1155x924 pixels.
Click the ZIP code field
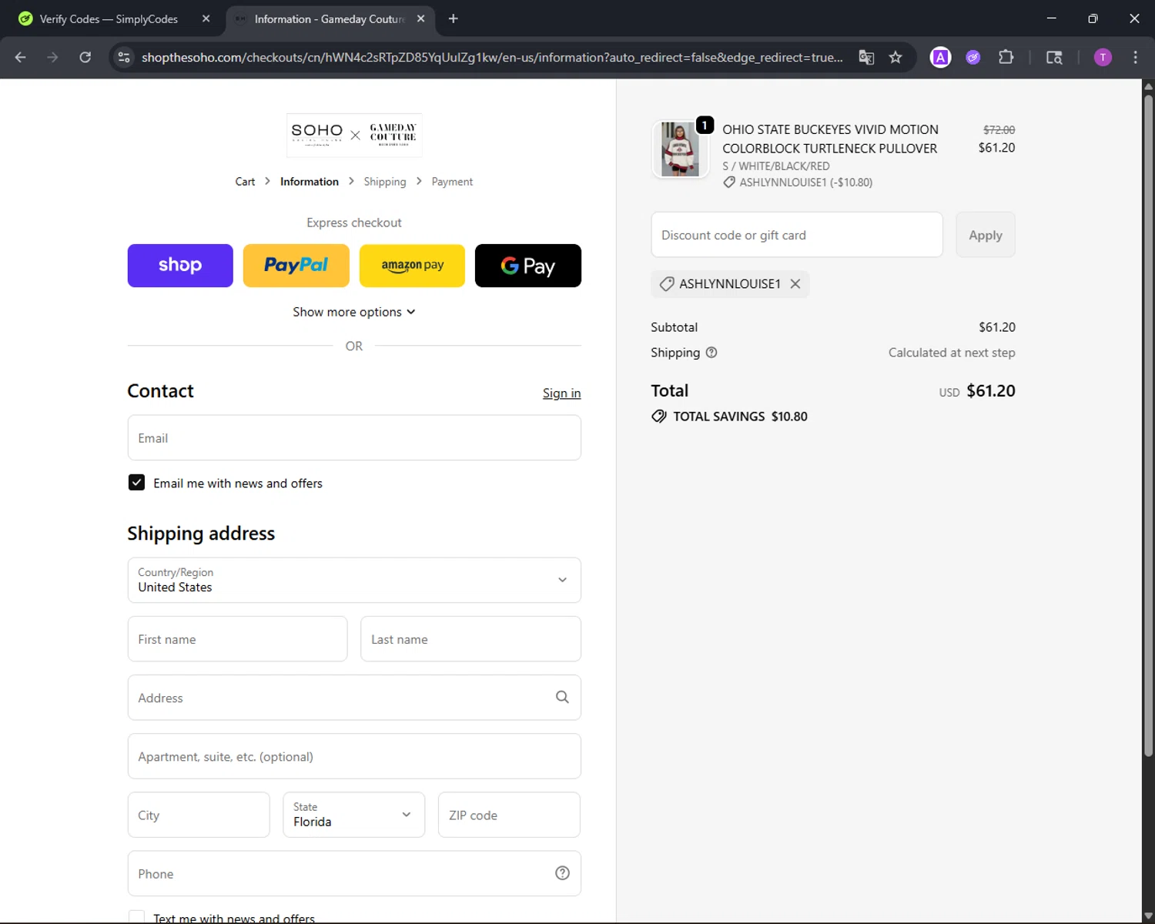(509, 815)
